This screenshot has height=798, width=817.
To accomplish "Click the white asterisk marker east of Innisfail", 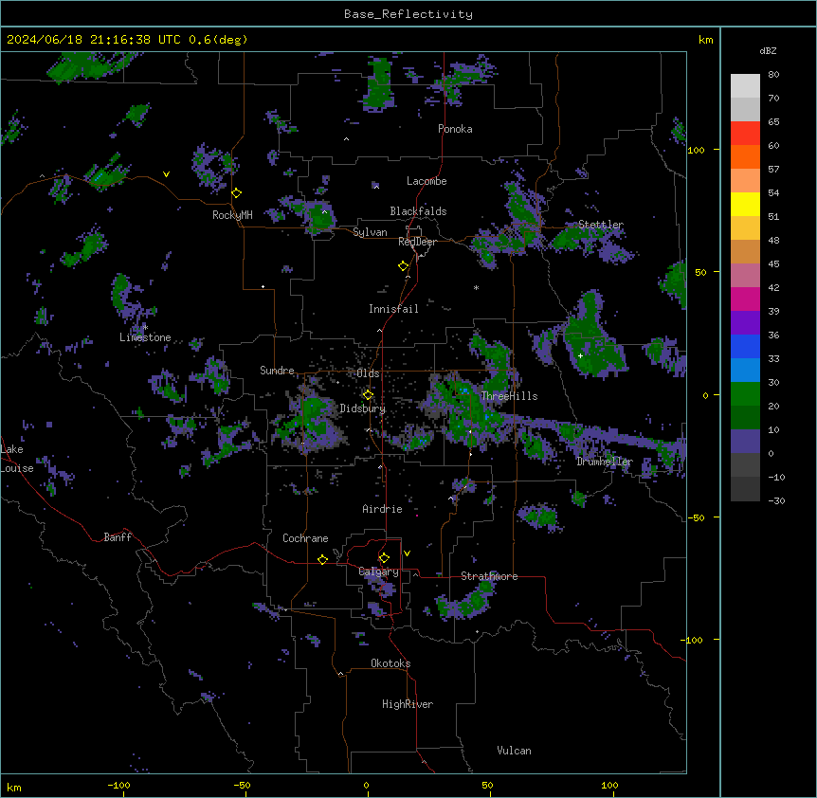I will click(x=476, y=287).
